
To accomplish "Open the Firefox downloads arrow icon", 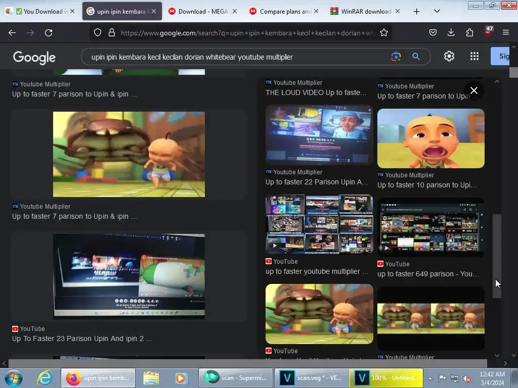I will [x=451, y=32].
